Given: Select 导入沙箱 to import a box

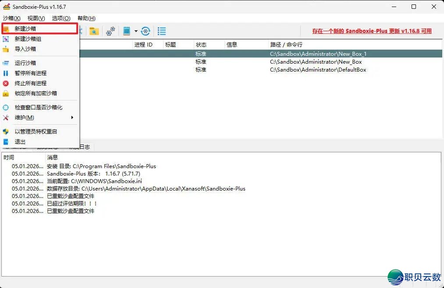Looking at the screenshot, I should [25, 49].
